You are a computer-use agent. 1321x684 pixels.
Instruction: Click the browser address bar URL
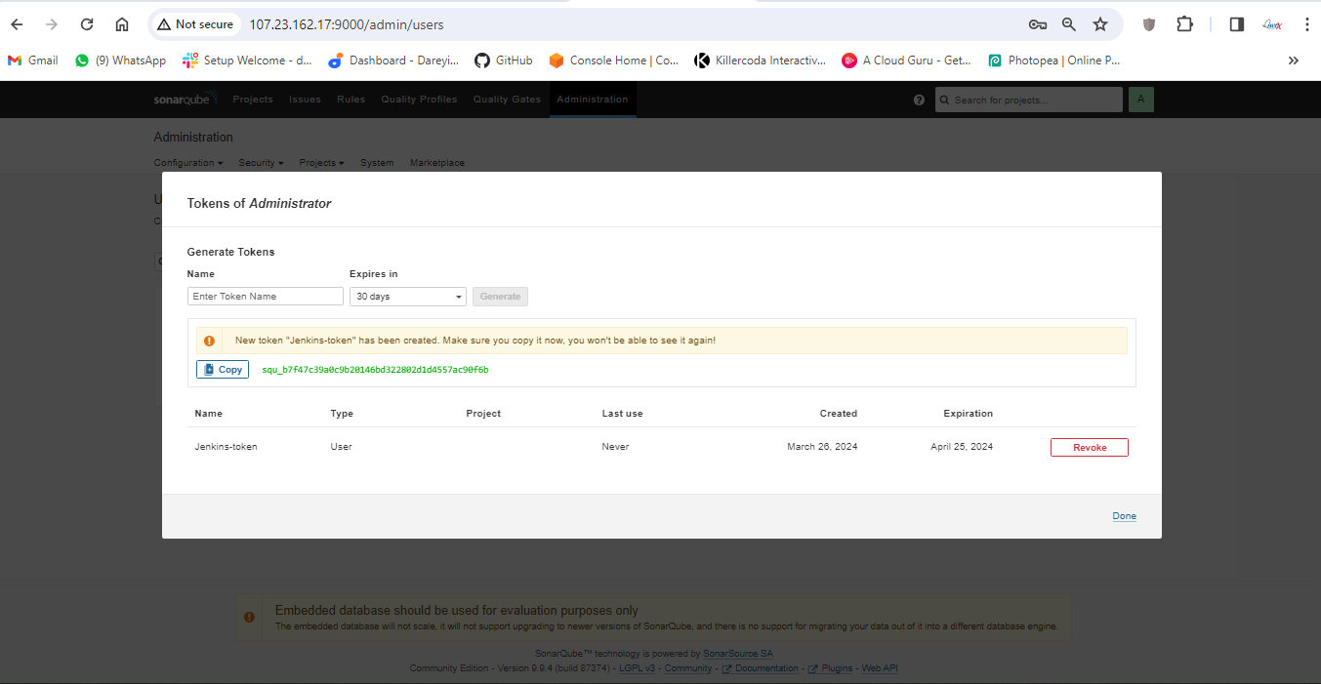point(586,24)
